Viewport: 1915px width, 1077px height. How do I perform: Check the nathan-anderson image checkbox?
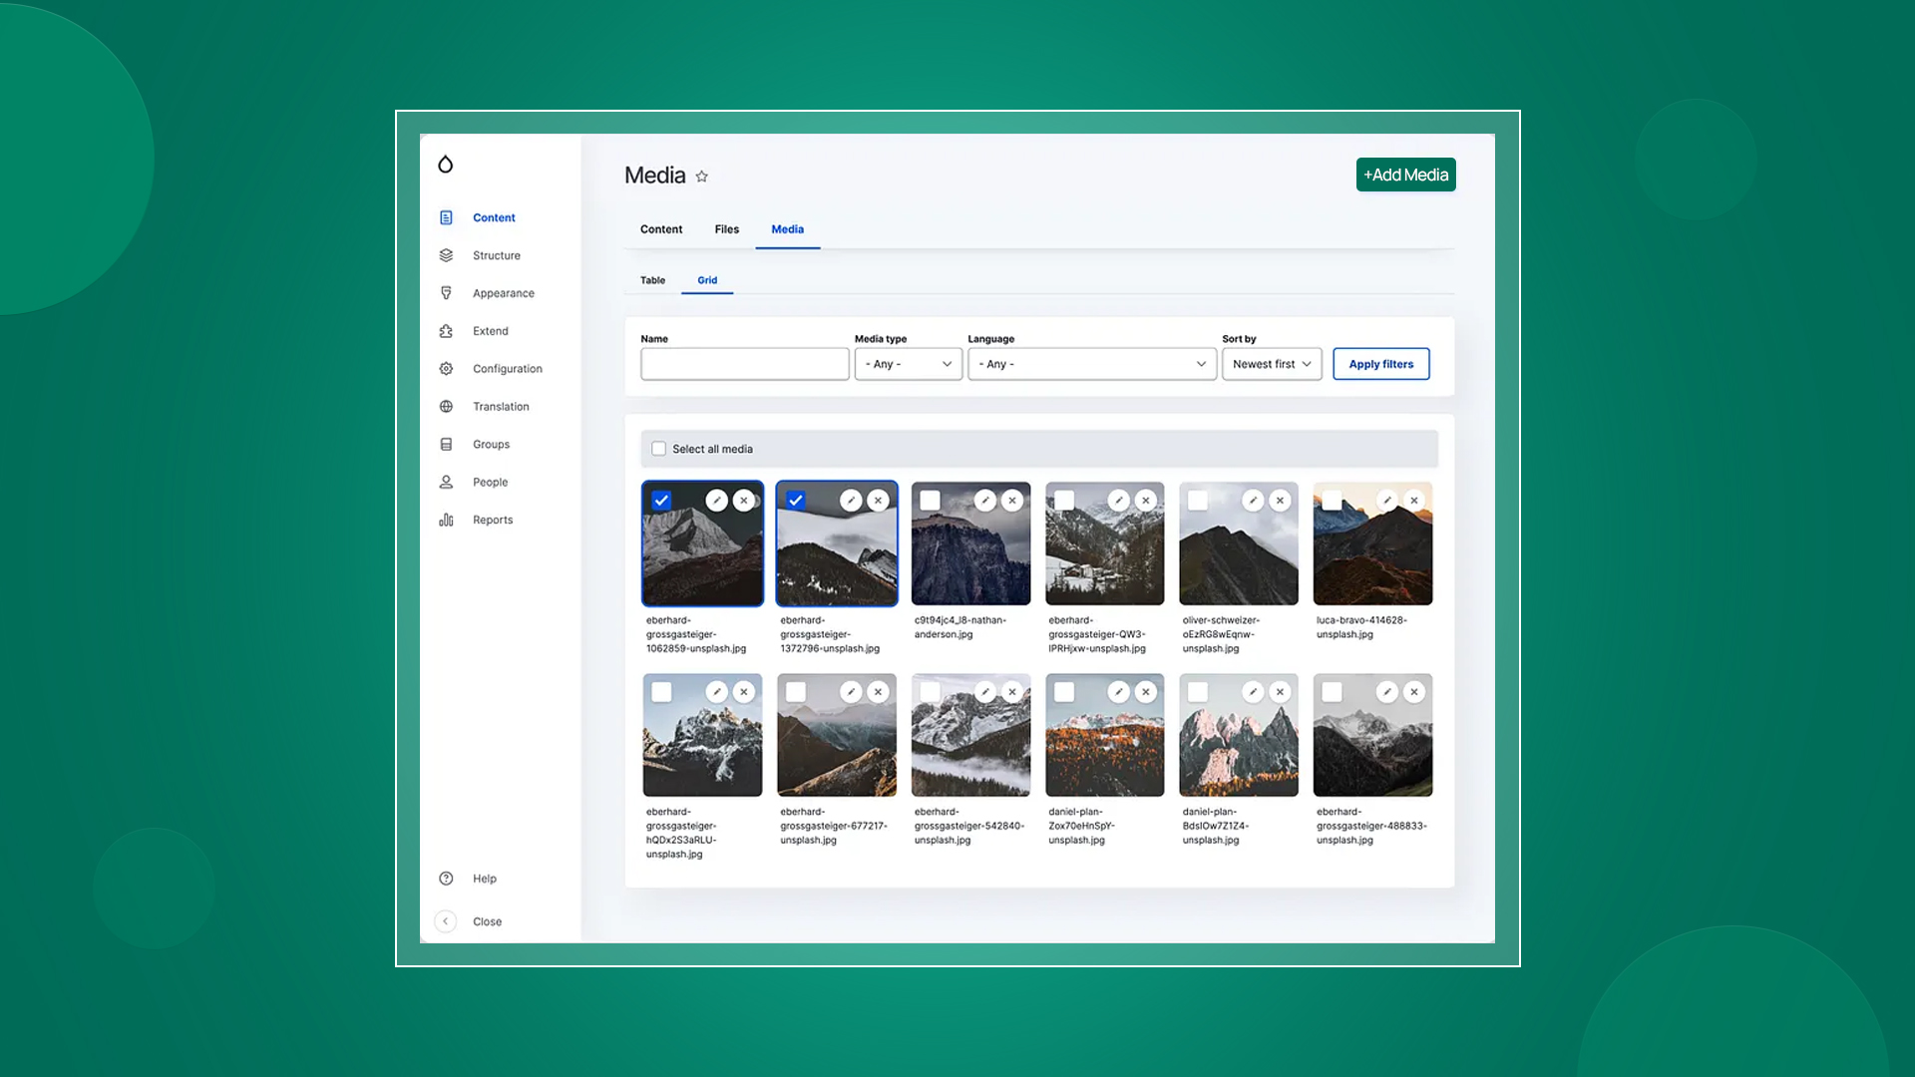pos(930,501)
